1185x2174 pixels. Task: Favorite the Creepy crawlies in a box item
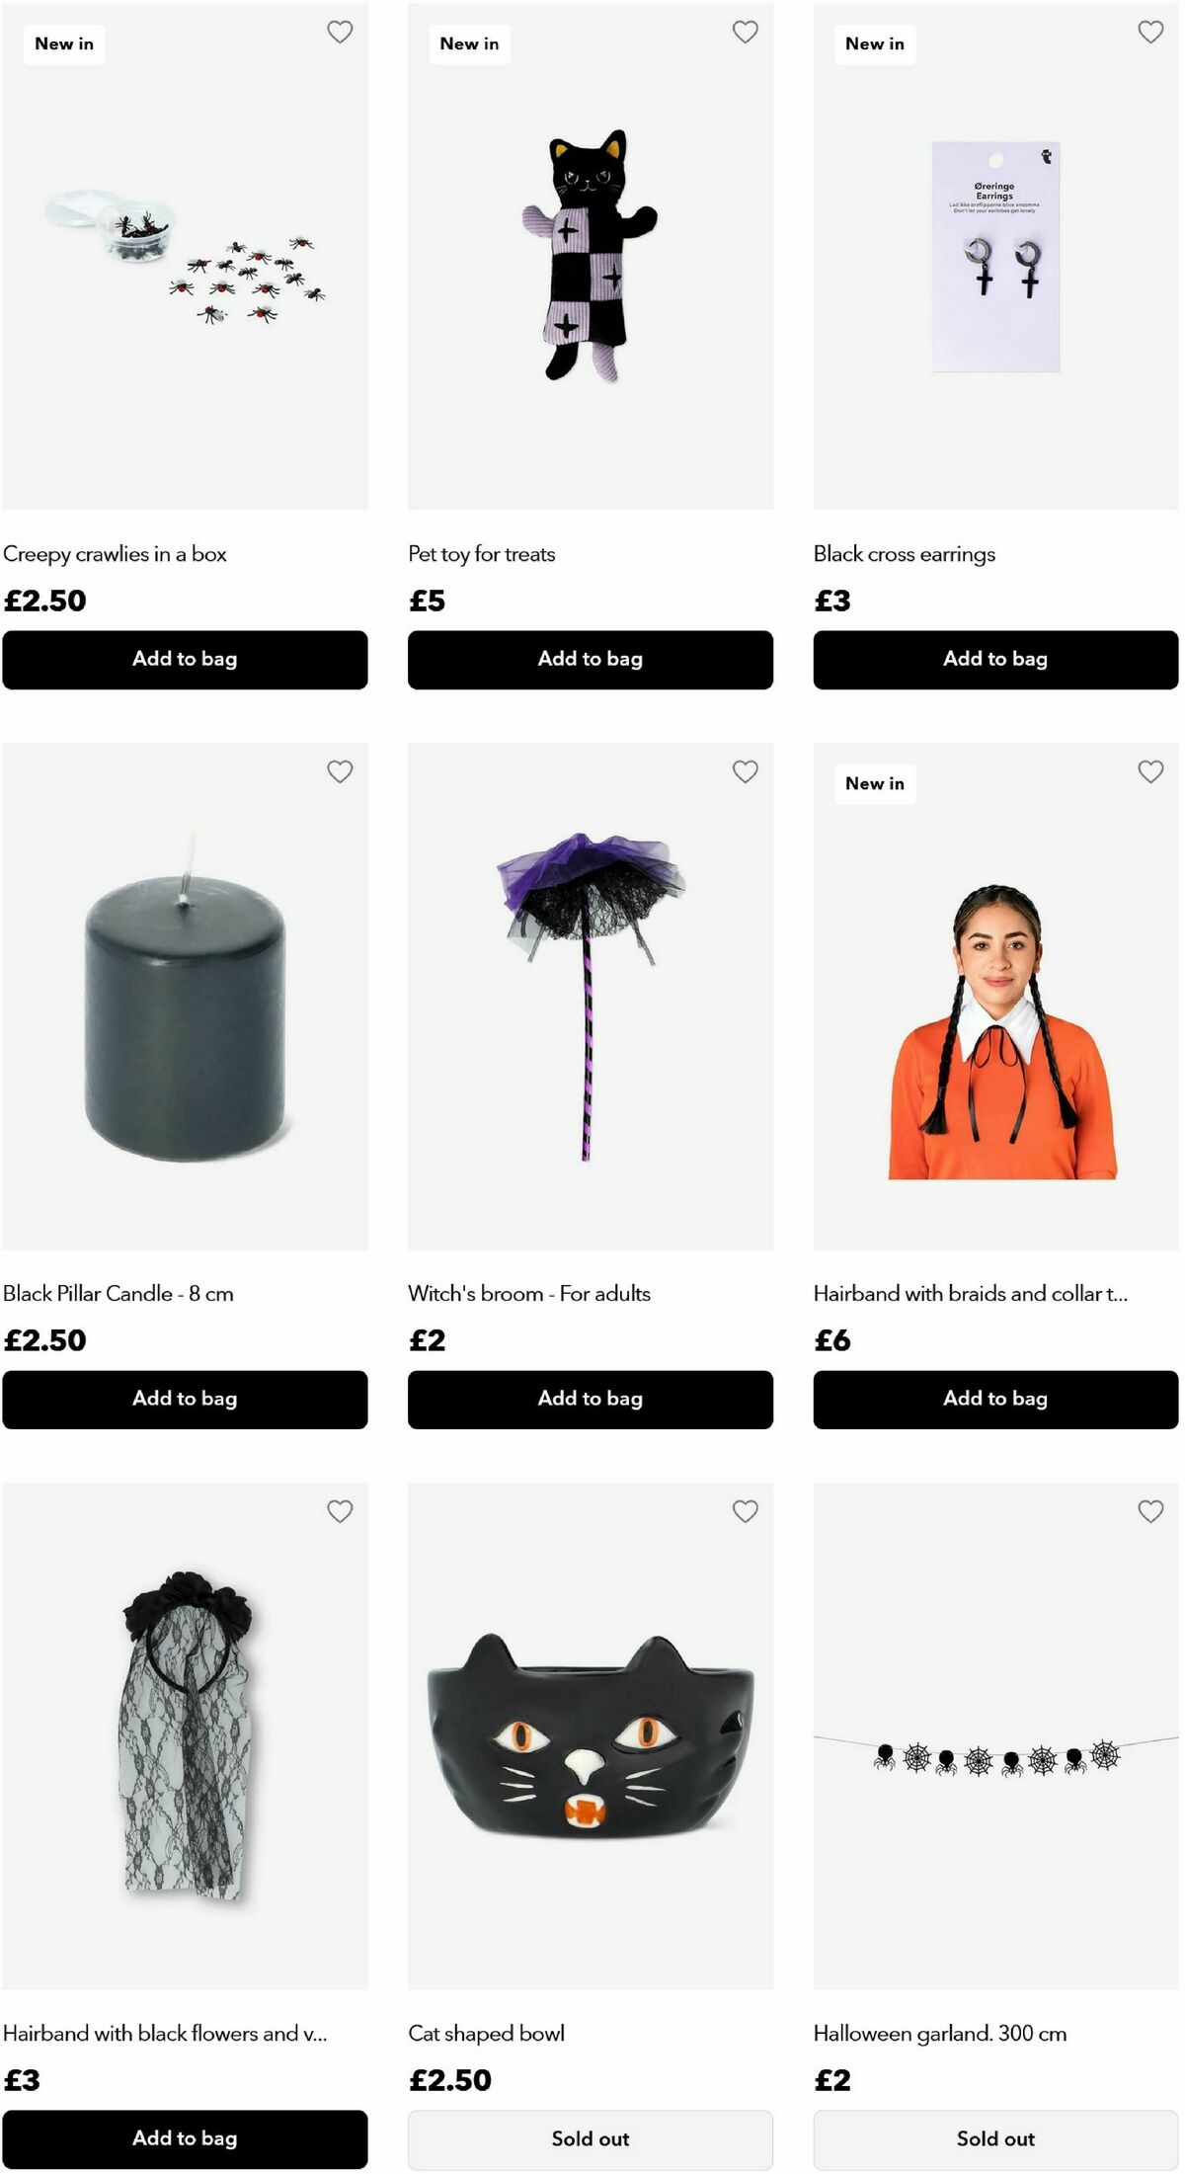(x=340, y=32)
